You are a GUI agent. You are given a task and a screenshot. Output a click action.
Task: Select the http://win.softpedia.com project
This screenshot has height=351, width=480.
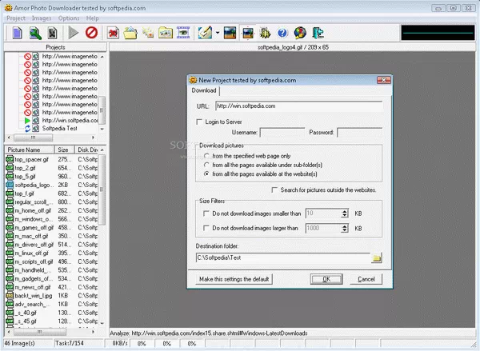click(x=70, y=120)
